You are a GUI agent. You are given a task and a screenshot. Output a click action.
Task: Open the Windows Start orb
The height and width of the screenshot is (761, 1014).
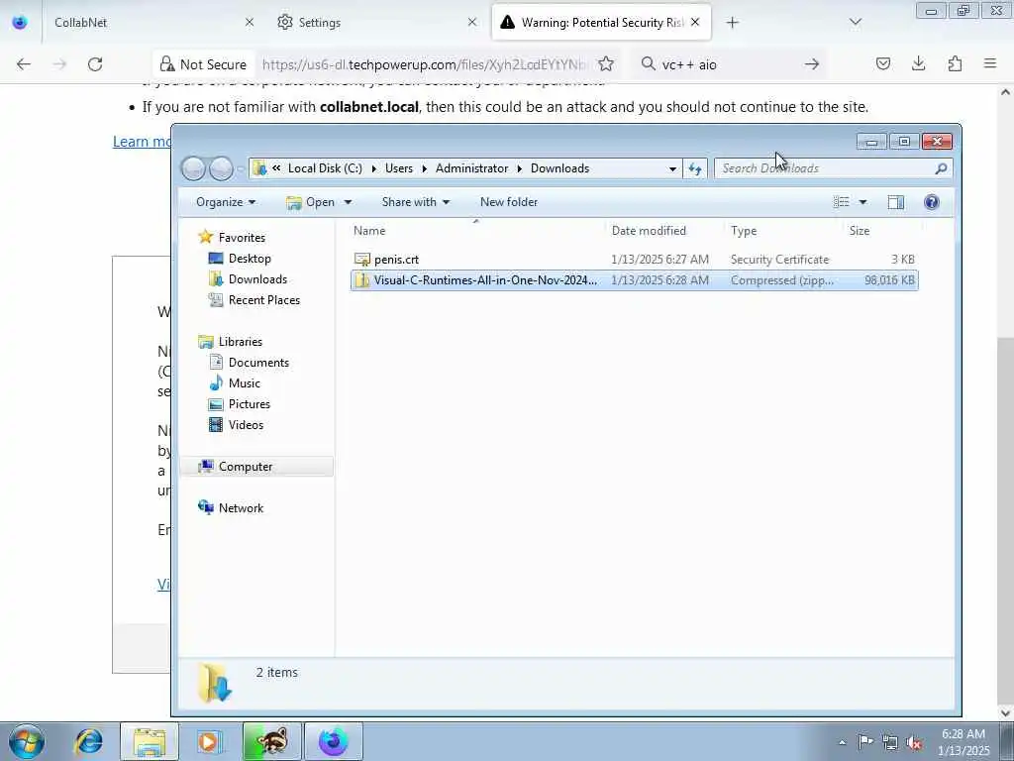pyautogui.click(x=27, y=741)
